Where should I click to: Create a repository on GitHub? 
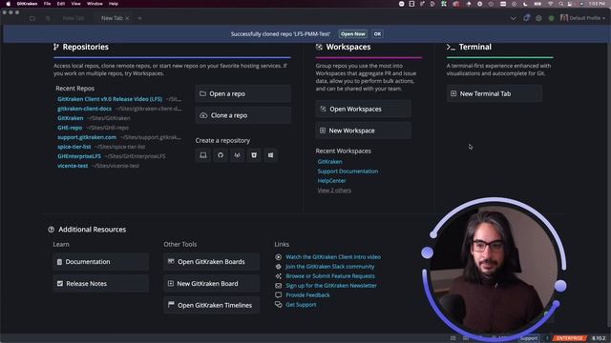click(x=221, y=155)
